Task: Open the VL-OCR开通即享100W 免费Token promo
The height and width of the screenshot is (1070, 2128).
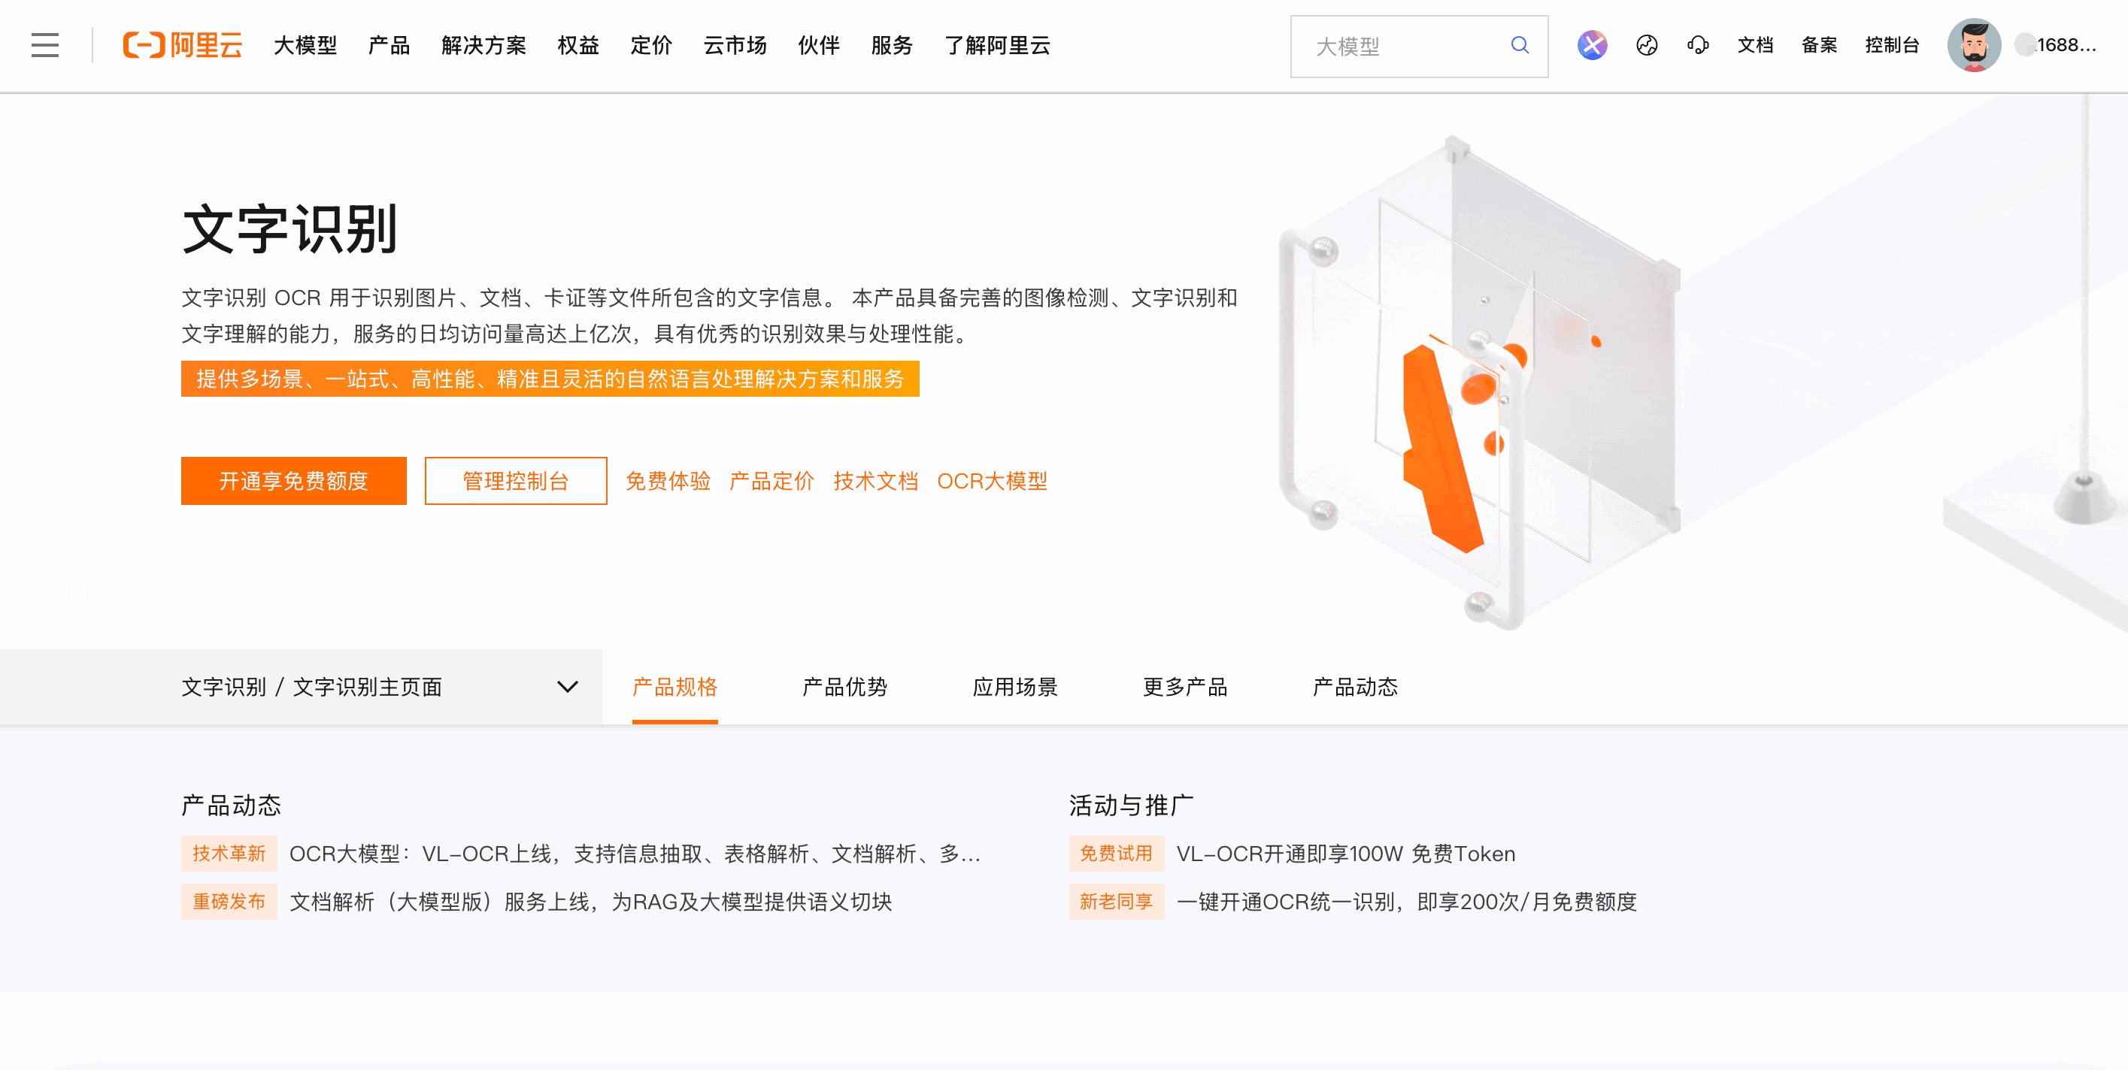Action: pyautogui.click(x=1346, y=854)
